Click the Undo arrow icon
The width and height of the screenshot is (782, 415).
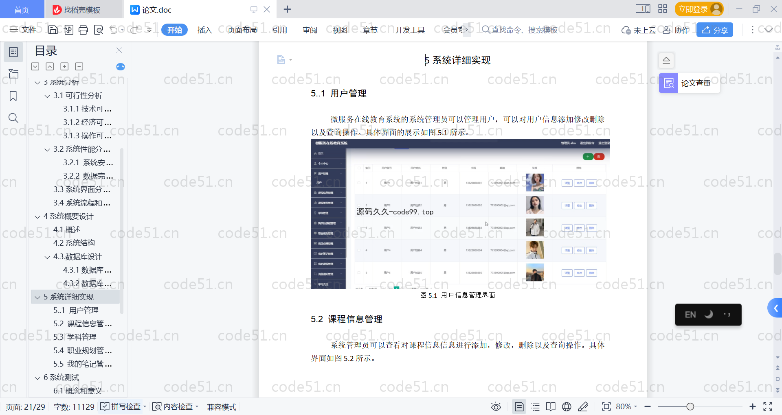tap(114, 30)
